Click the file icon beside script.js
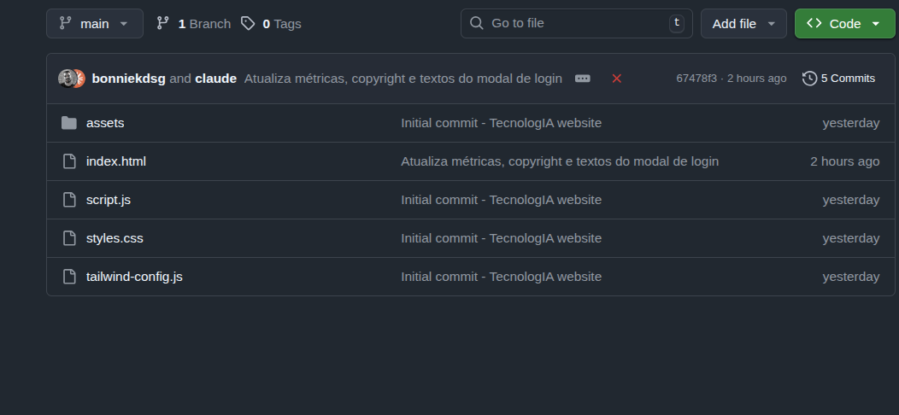The height and width of the screenshot is (415, 899). [x=69, y=200]
